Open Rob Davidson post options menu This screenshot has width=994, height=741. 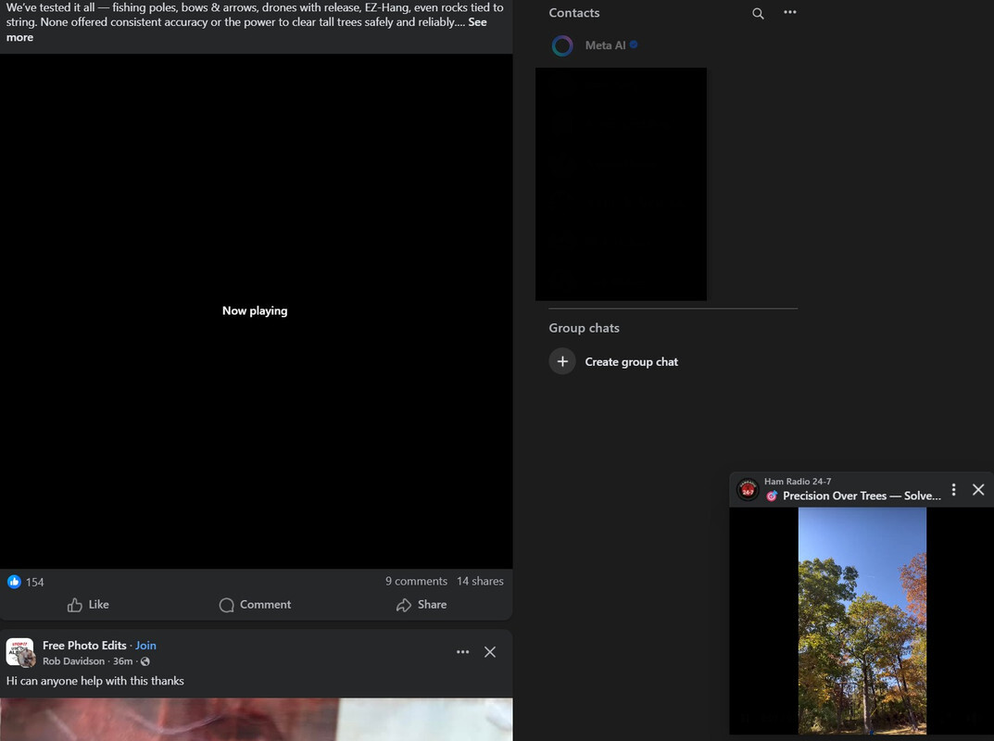click(x=462, y=652)
